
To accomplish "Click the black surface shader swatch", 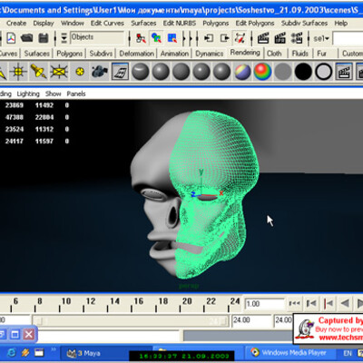I will coord(303,72).
